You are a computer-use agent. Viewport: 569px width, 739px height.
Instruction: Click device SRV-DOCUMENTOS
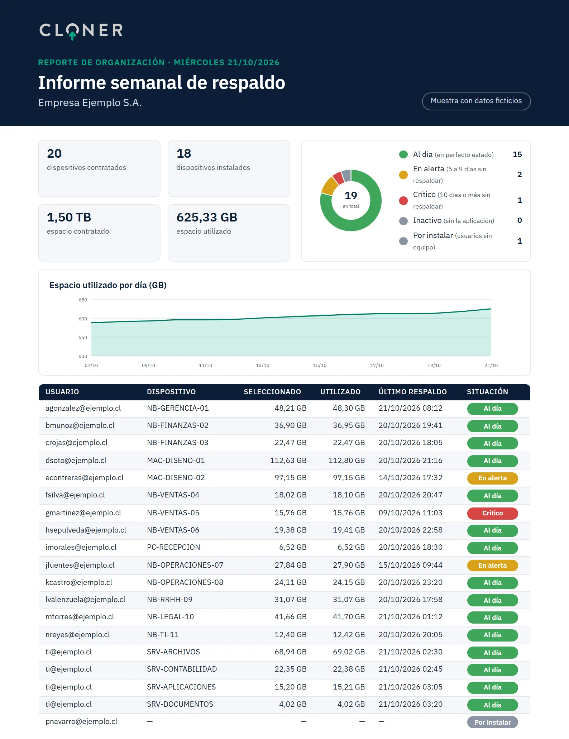pos(180,704)
